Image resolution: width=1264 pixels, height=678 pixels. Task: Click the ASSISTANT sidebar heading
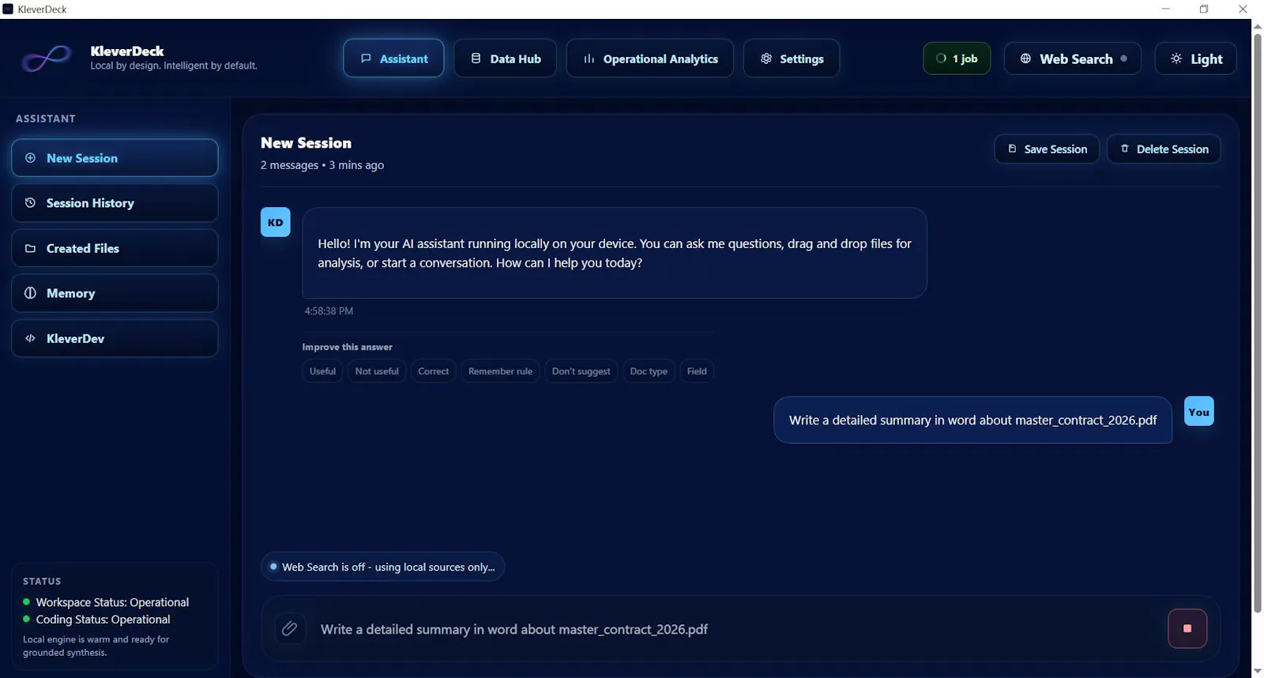(46, 119)
